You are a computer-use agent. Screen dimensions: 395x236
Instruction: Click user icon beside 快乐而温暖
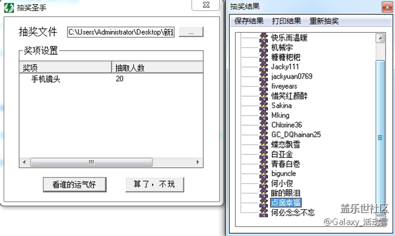pos(264,38)
